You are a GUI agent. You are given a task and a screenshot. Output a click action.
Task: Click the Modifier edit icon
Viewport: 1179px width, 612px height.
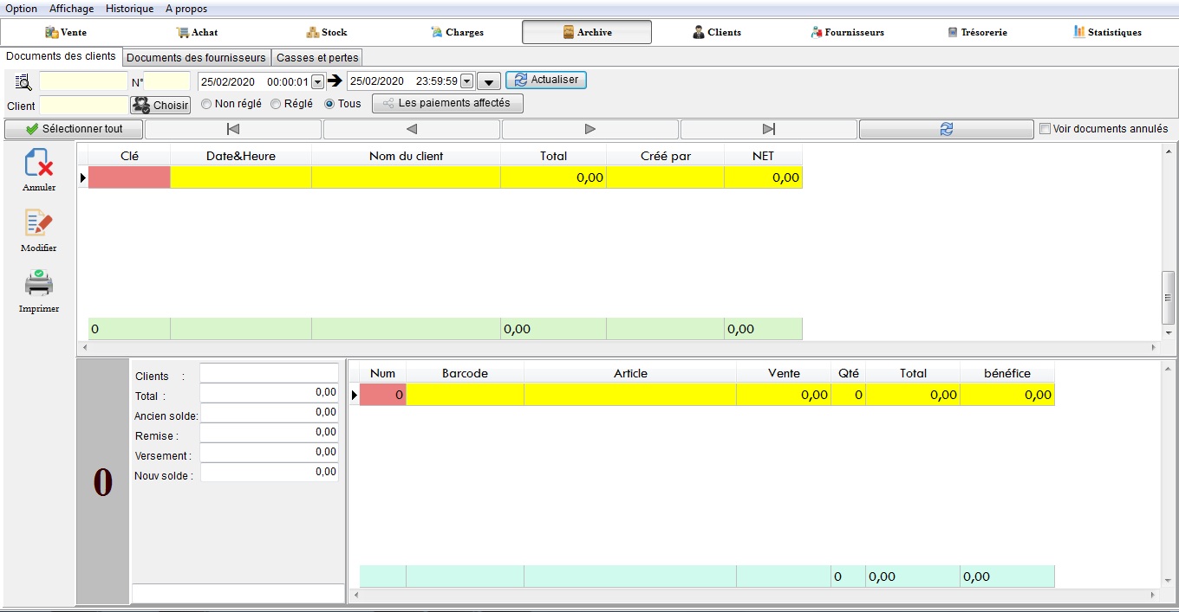39,223
